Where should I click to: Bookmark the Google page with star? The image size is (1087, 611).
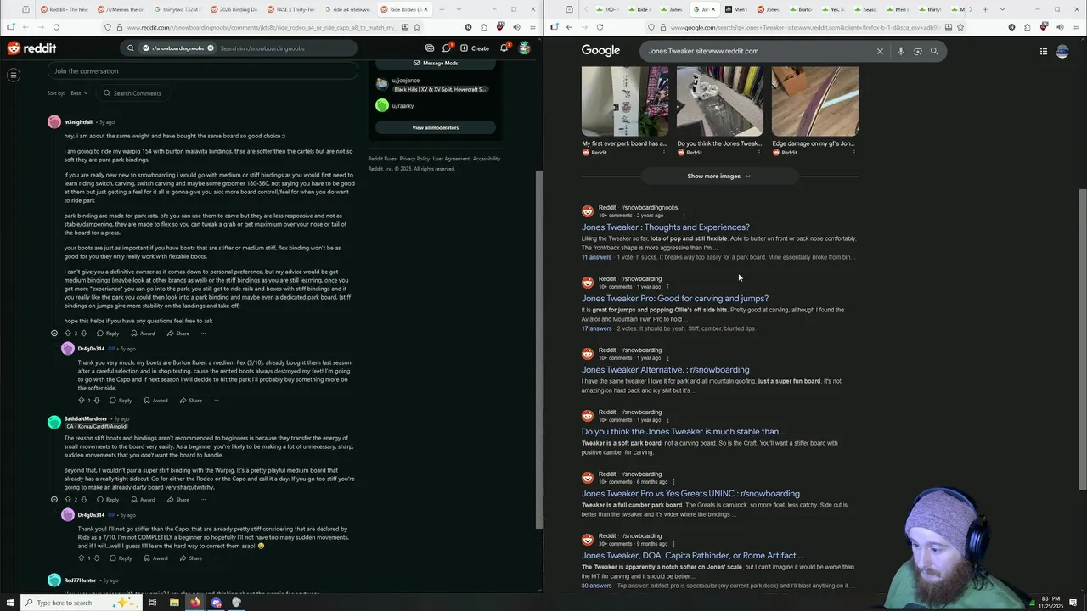pos(960,27)
